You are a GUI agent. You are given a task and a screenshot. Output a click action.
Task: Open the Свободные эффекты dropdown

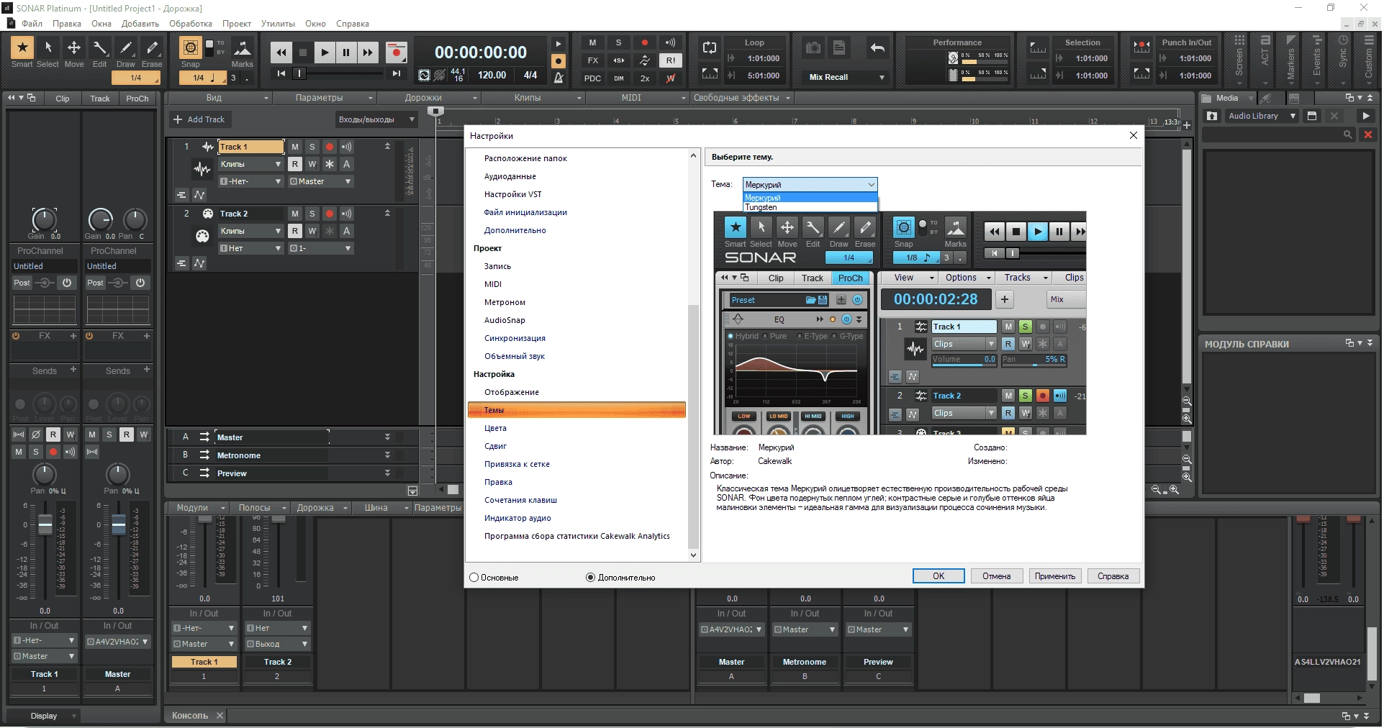pos(741,98)
